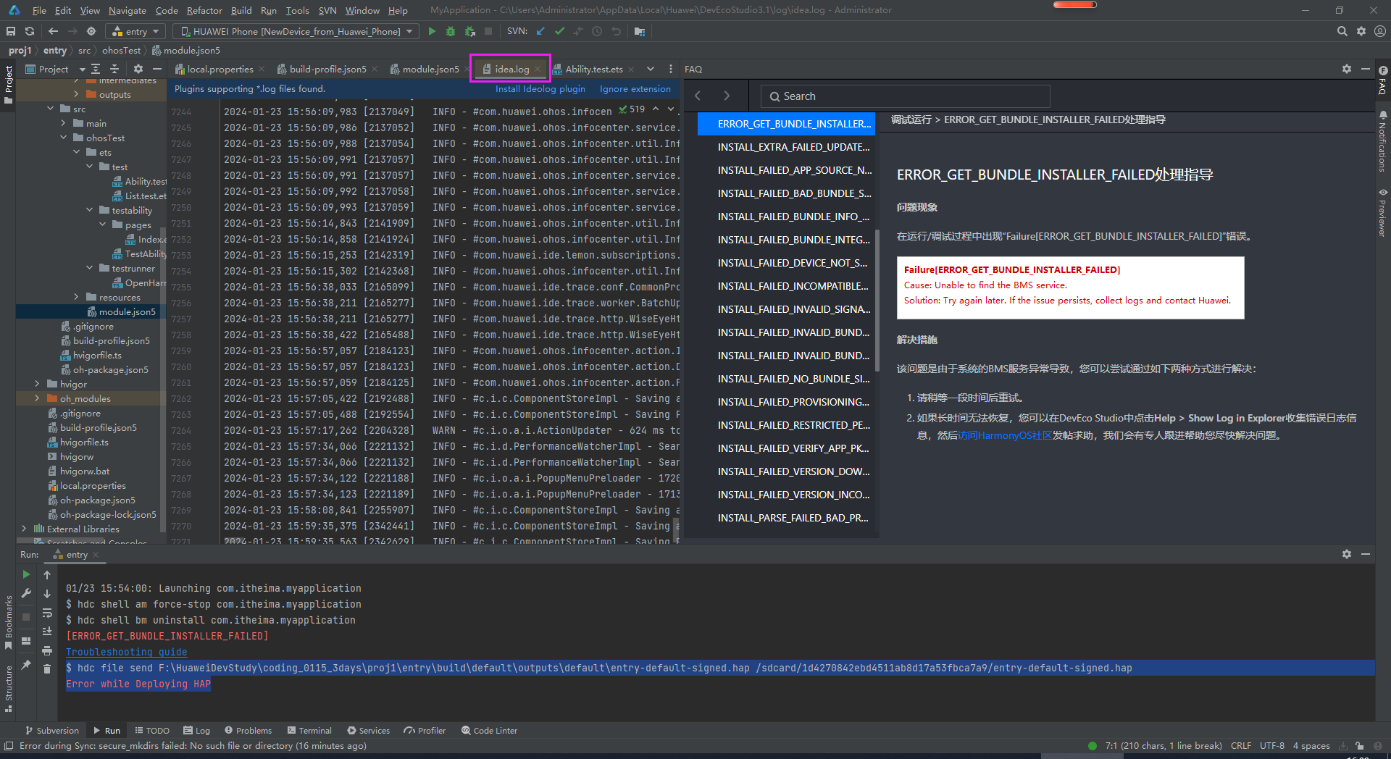Click the SVN commit green checkmark icon
Image resolution: width=1391 pixels, height=759 pixels.
pos(559,31)
